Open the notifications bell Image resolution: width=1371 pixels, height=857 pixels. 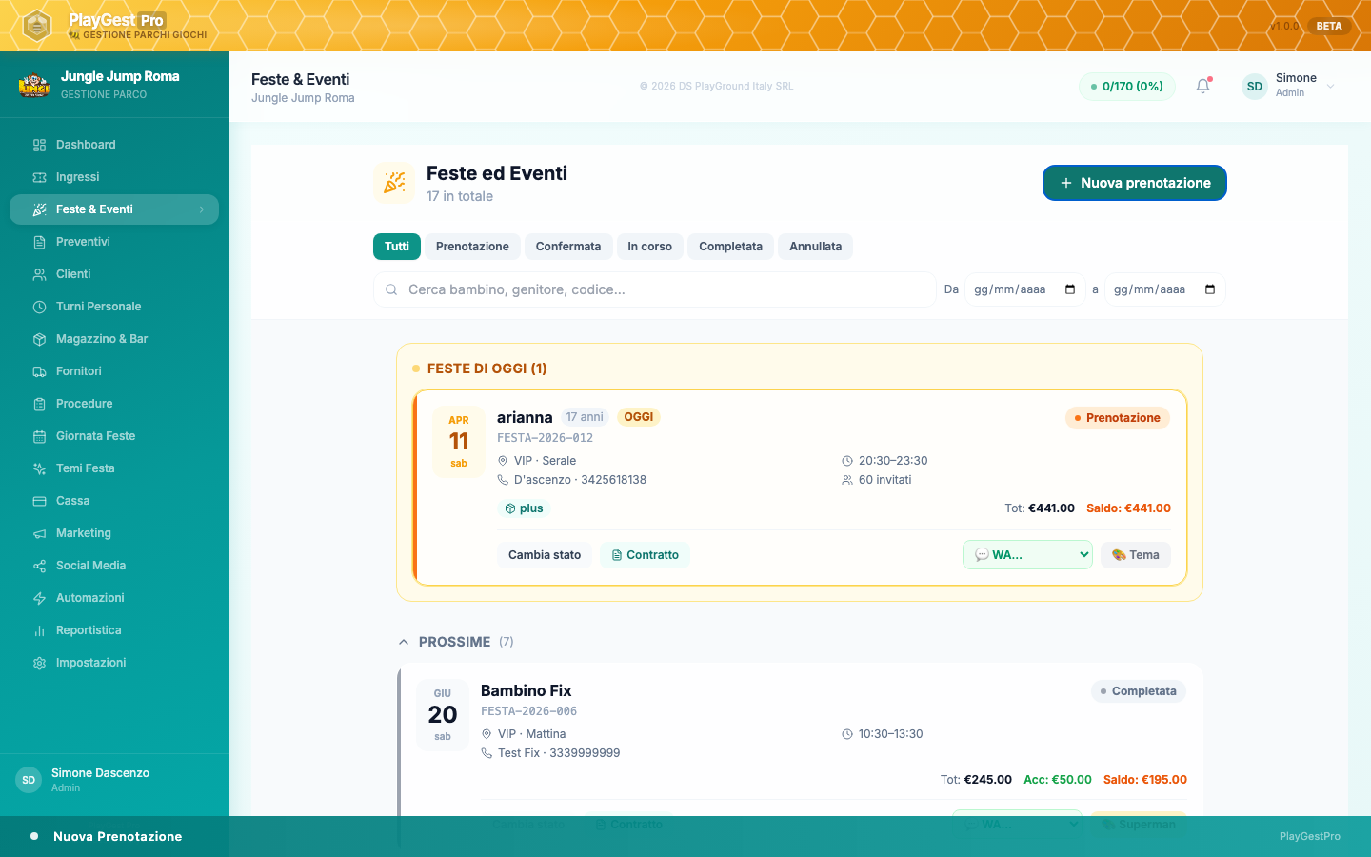point(1202,86)
